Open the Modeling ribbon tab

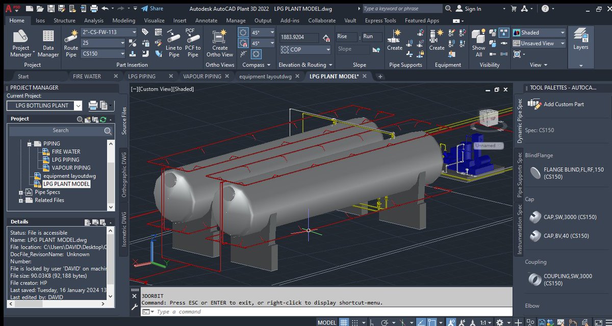pyautogui.click(x=123, y=20)
